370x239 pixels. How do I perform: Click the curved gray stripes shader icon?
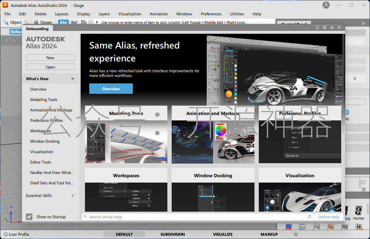[317, 227]
